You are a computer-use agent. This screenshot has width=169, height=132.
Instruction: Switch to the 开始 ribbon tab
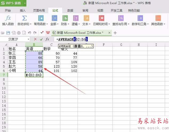[x=8, y=11]
